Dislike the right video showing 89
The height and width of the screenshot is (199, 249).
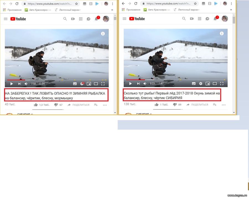[x=175, y=104]
